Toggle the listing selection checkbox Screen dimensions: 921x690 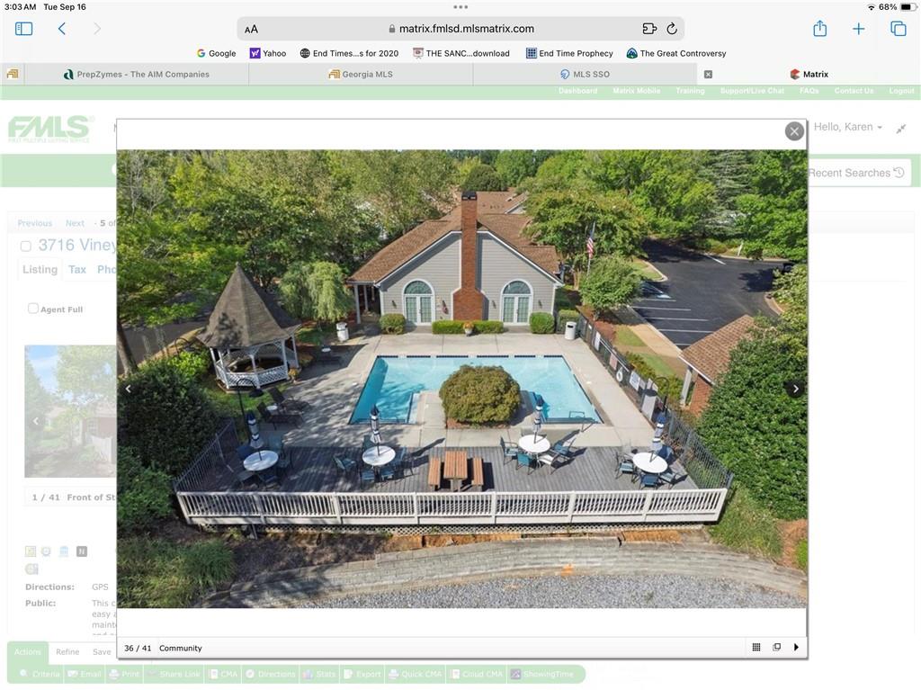point(26,246)
